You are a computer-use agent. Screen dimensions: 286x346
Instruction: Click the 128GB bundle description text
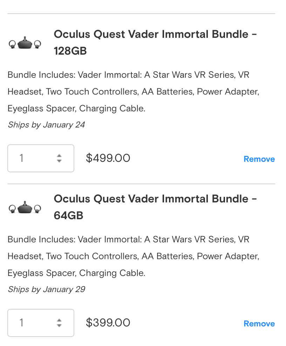(x=133, y=92)
